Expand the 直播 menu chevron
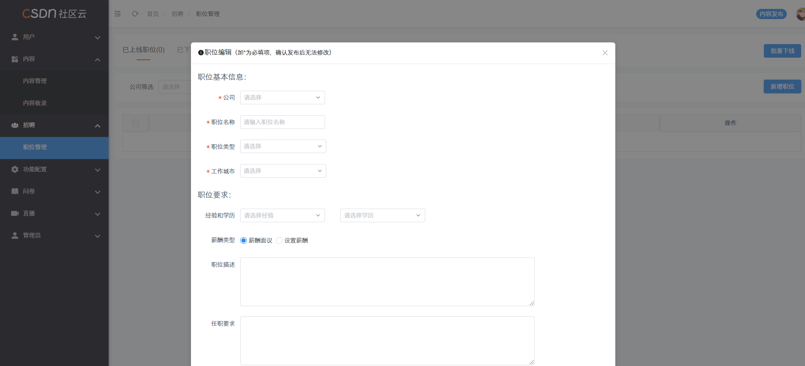Screen dimensions: 805x366 pos(98,214)
